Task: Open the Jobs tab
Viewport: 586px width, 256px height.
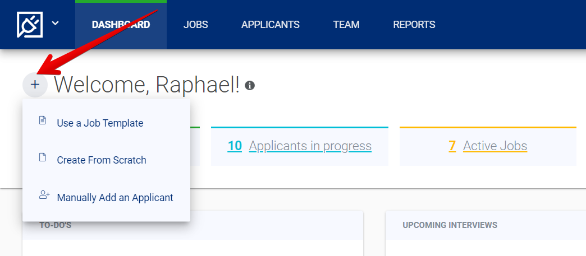Action: (195, 25)
